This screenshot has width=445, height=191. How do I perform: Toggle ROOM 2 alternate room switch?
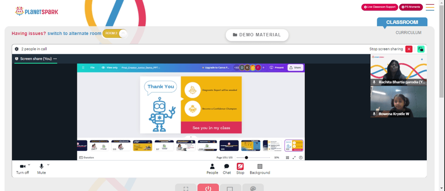[115, 33]
